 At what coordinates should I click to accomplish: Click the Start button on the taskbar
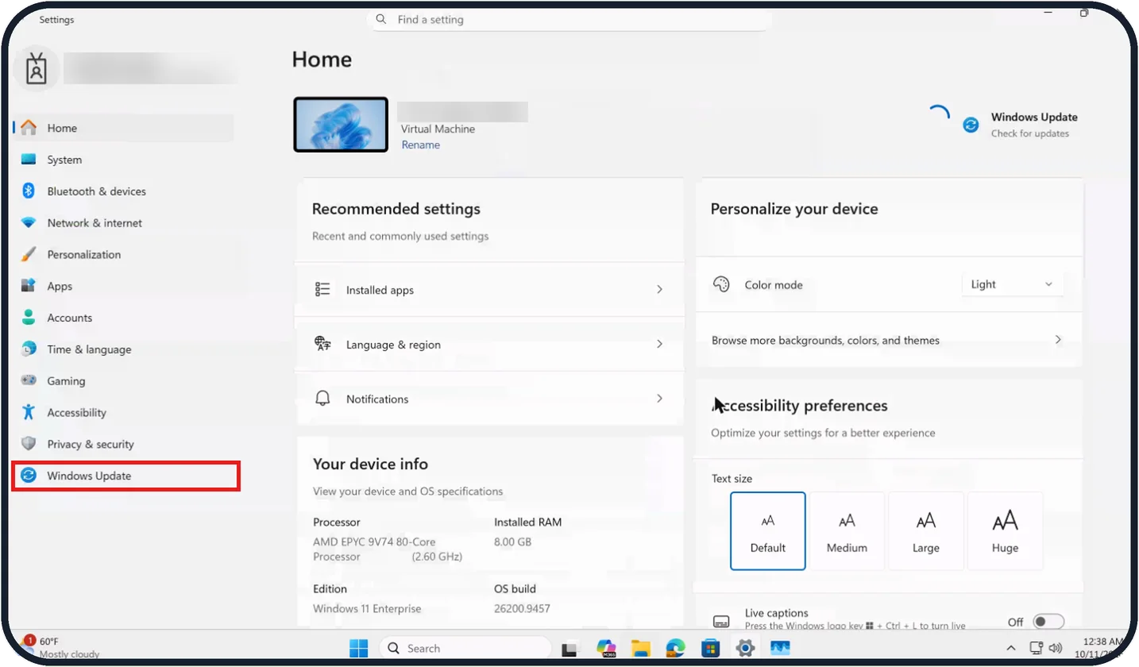(359, 649)
